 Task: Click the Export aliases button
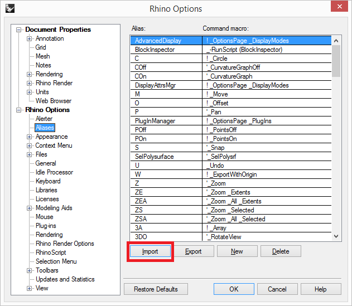[193, 251]
